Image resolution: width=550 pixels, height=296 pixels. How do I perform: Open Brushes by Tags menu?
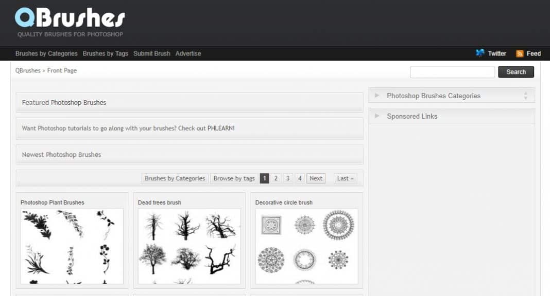point(105,53)
